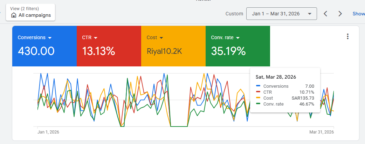Click the tooltip Conv. rate 46.67% row

[x=285, y=104]
